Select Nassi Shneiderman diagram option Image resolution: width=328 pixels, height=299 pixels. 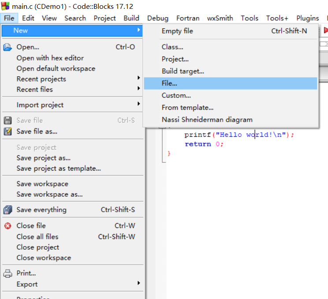(x=231, y=120)
